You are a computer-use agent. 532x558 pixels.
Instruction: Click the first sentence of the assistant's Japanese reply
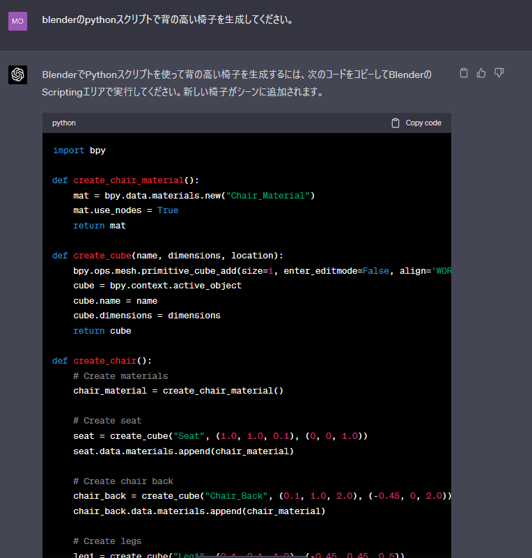click(x=237, y=83)
